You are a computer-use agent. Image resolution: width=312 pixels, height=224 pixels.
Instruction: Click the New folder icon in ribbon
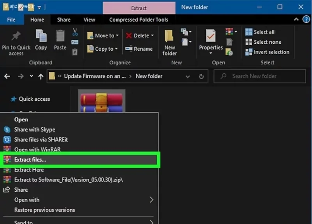(x=170, y=36)
